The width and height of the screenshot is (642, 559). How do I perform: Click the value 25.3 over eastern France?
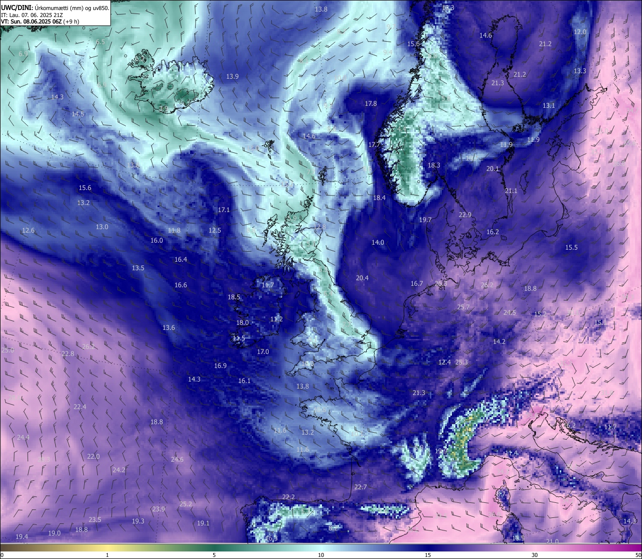pos(461,362)
